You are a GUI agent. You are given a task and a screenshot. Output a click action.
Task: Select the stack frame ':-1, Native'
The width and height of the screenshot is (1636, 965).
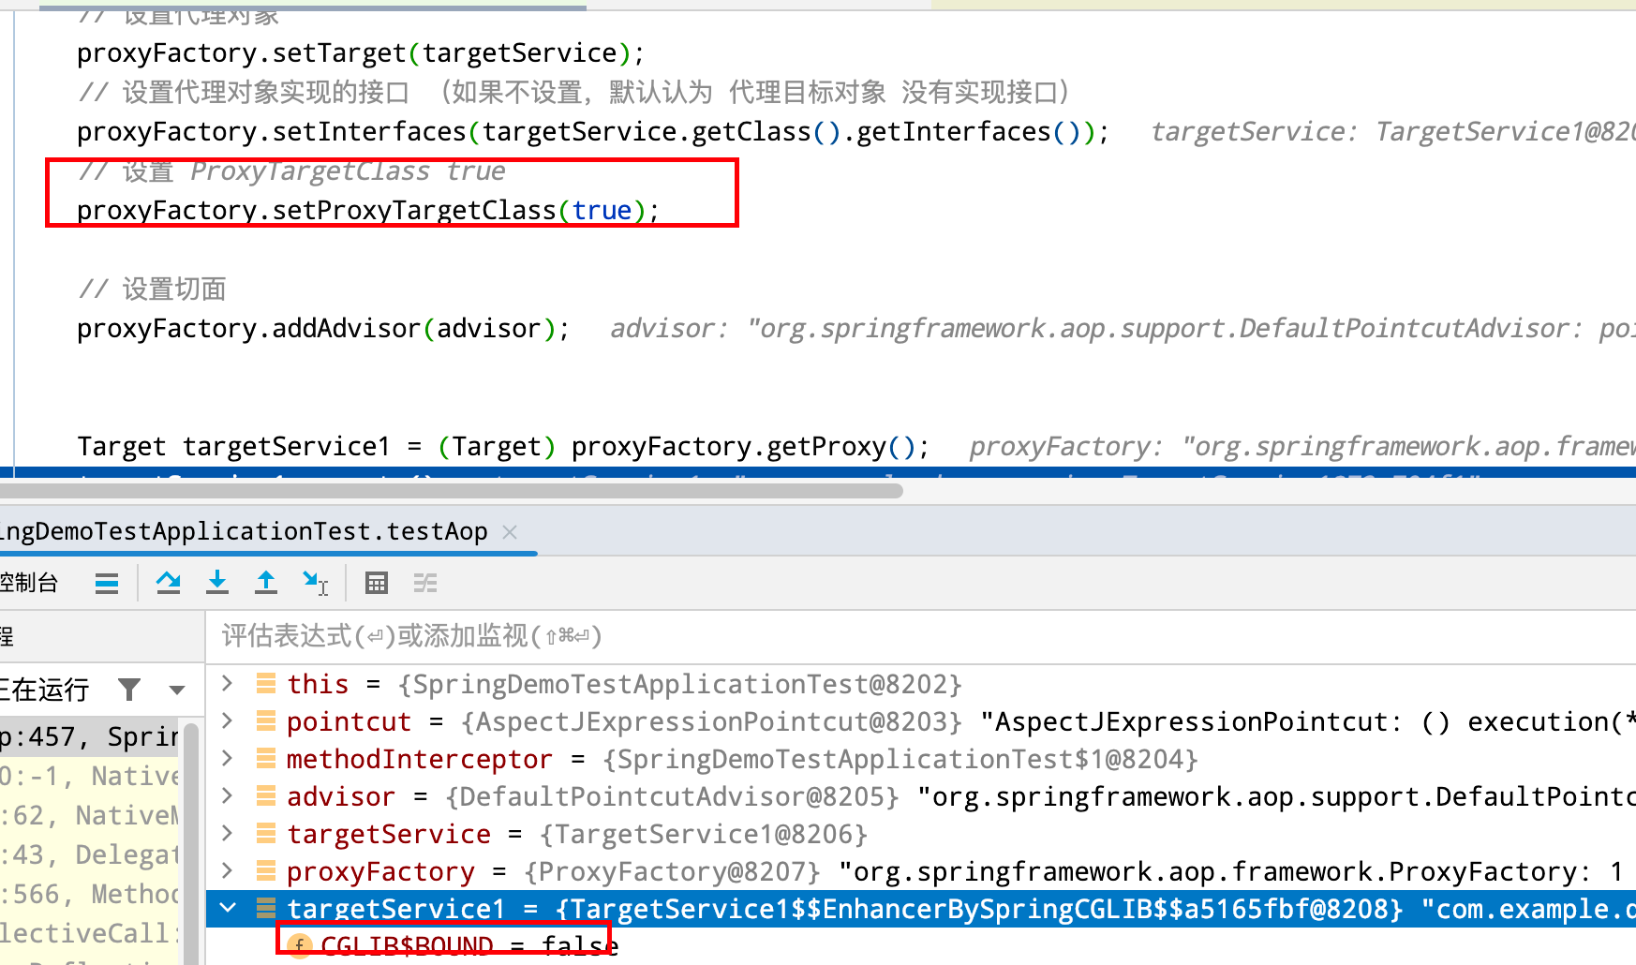coord(90,777)
